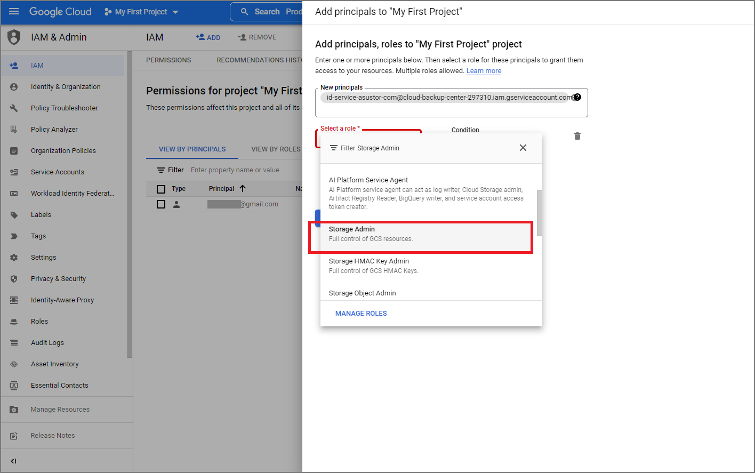Image resolution: width=755 pixels, height=473 pixels.
Task: Click the person icon in gmail.com row
Action: [x=176, y=204]
